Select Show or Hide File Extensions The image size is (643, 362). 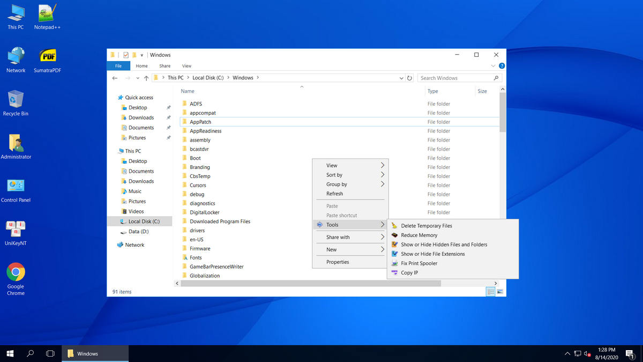click(432, 254)
